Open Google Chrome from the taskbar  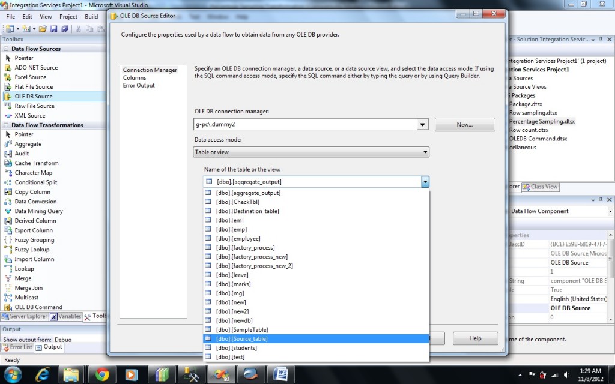click(x=102, y=374)
